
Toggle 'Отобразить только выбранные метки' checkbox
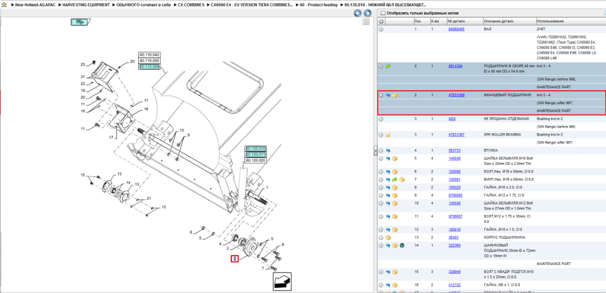pyautogui.click(x=382, y=13)
